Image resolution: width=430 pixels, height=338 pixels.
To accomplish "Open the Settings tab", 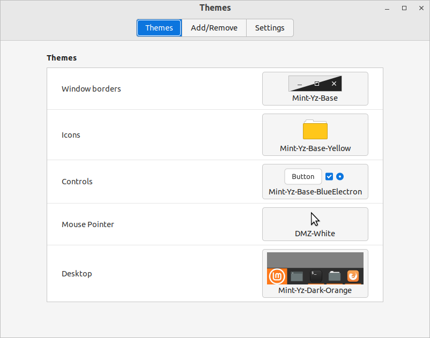I will [x=270, y=28].
